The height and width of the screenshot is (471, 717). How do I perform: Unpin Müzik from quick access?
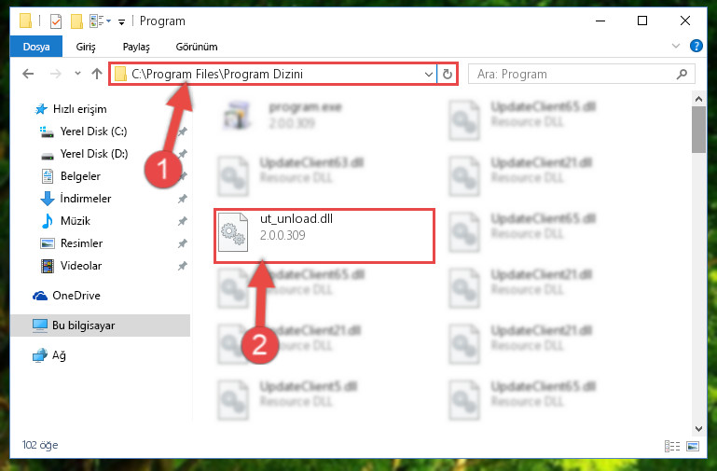[x=183, y=221]
